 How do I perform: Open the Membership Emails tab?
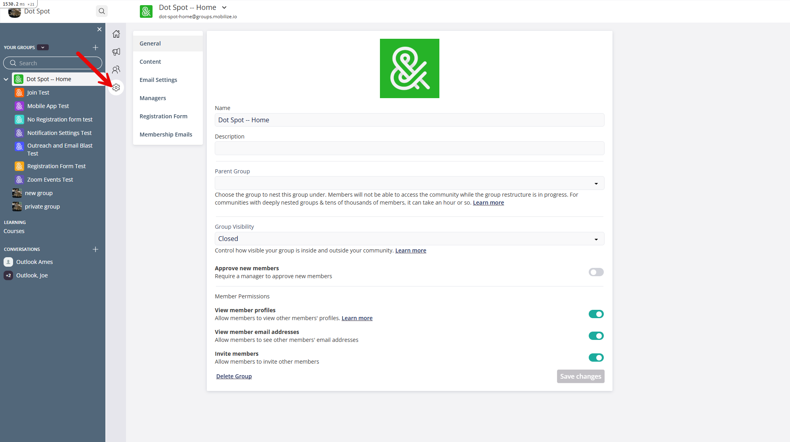[x=168, y=135]
